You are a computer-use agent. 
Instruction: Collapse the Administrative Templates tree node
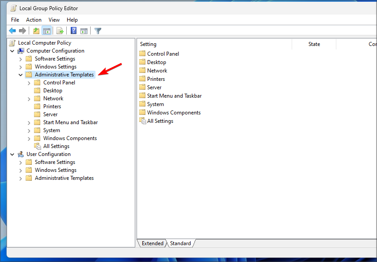pos(21,75)
